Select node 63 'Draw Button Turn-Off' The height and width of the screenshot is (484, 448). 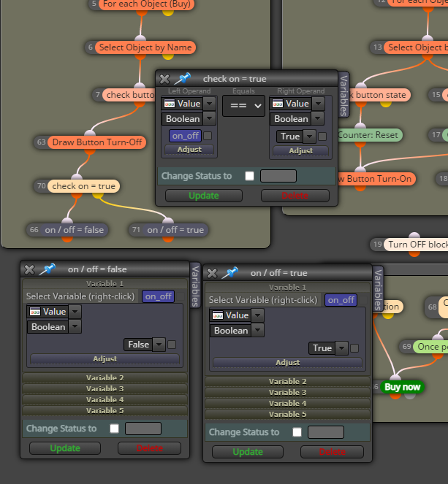click(97, 142)
